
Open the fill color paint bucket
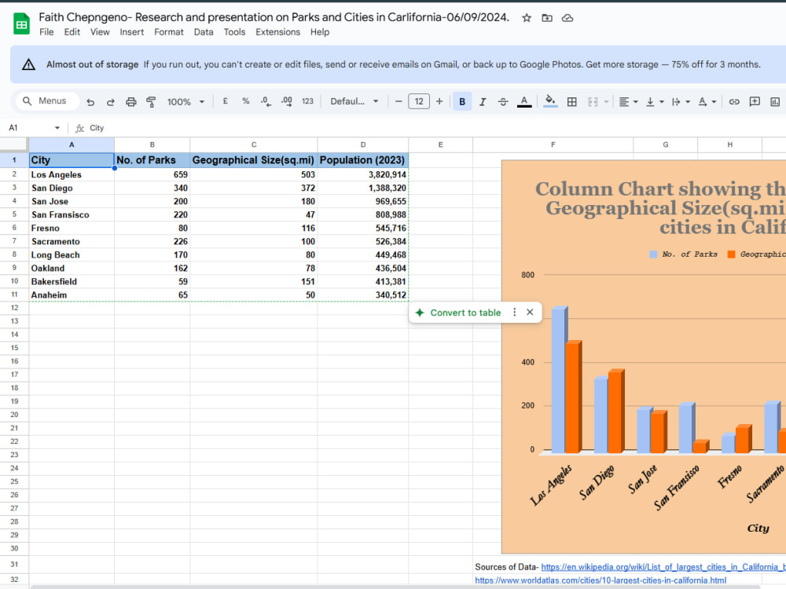click(x=550, y=101)
